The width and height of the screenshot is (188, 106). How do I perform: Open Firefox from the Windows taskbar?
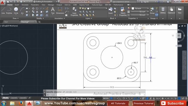pyautogui.click(x=21, y=103)
